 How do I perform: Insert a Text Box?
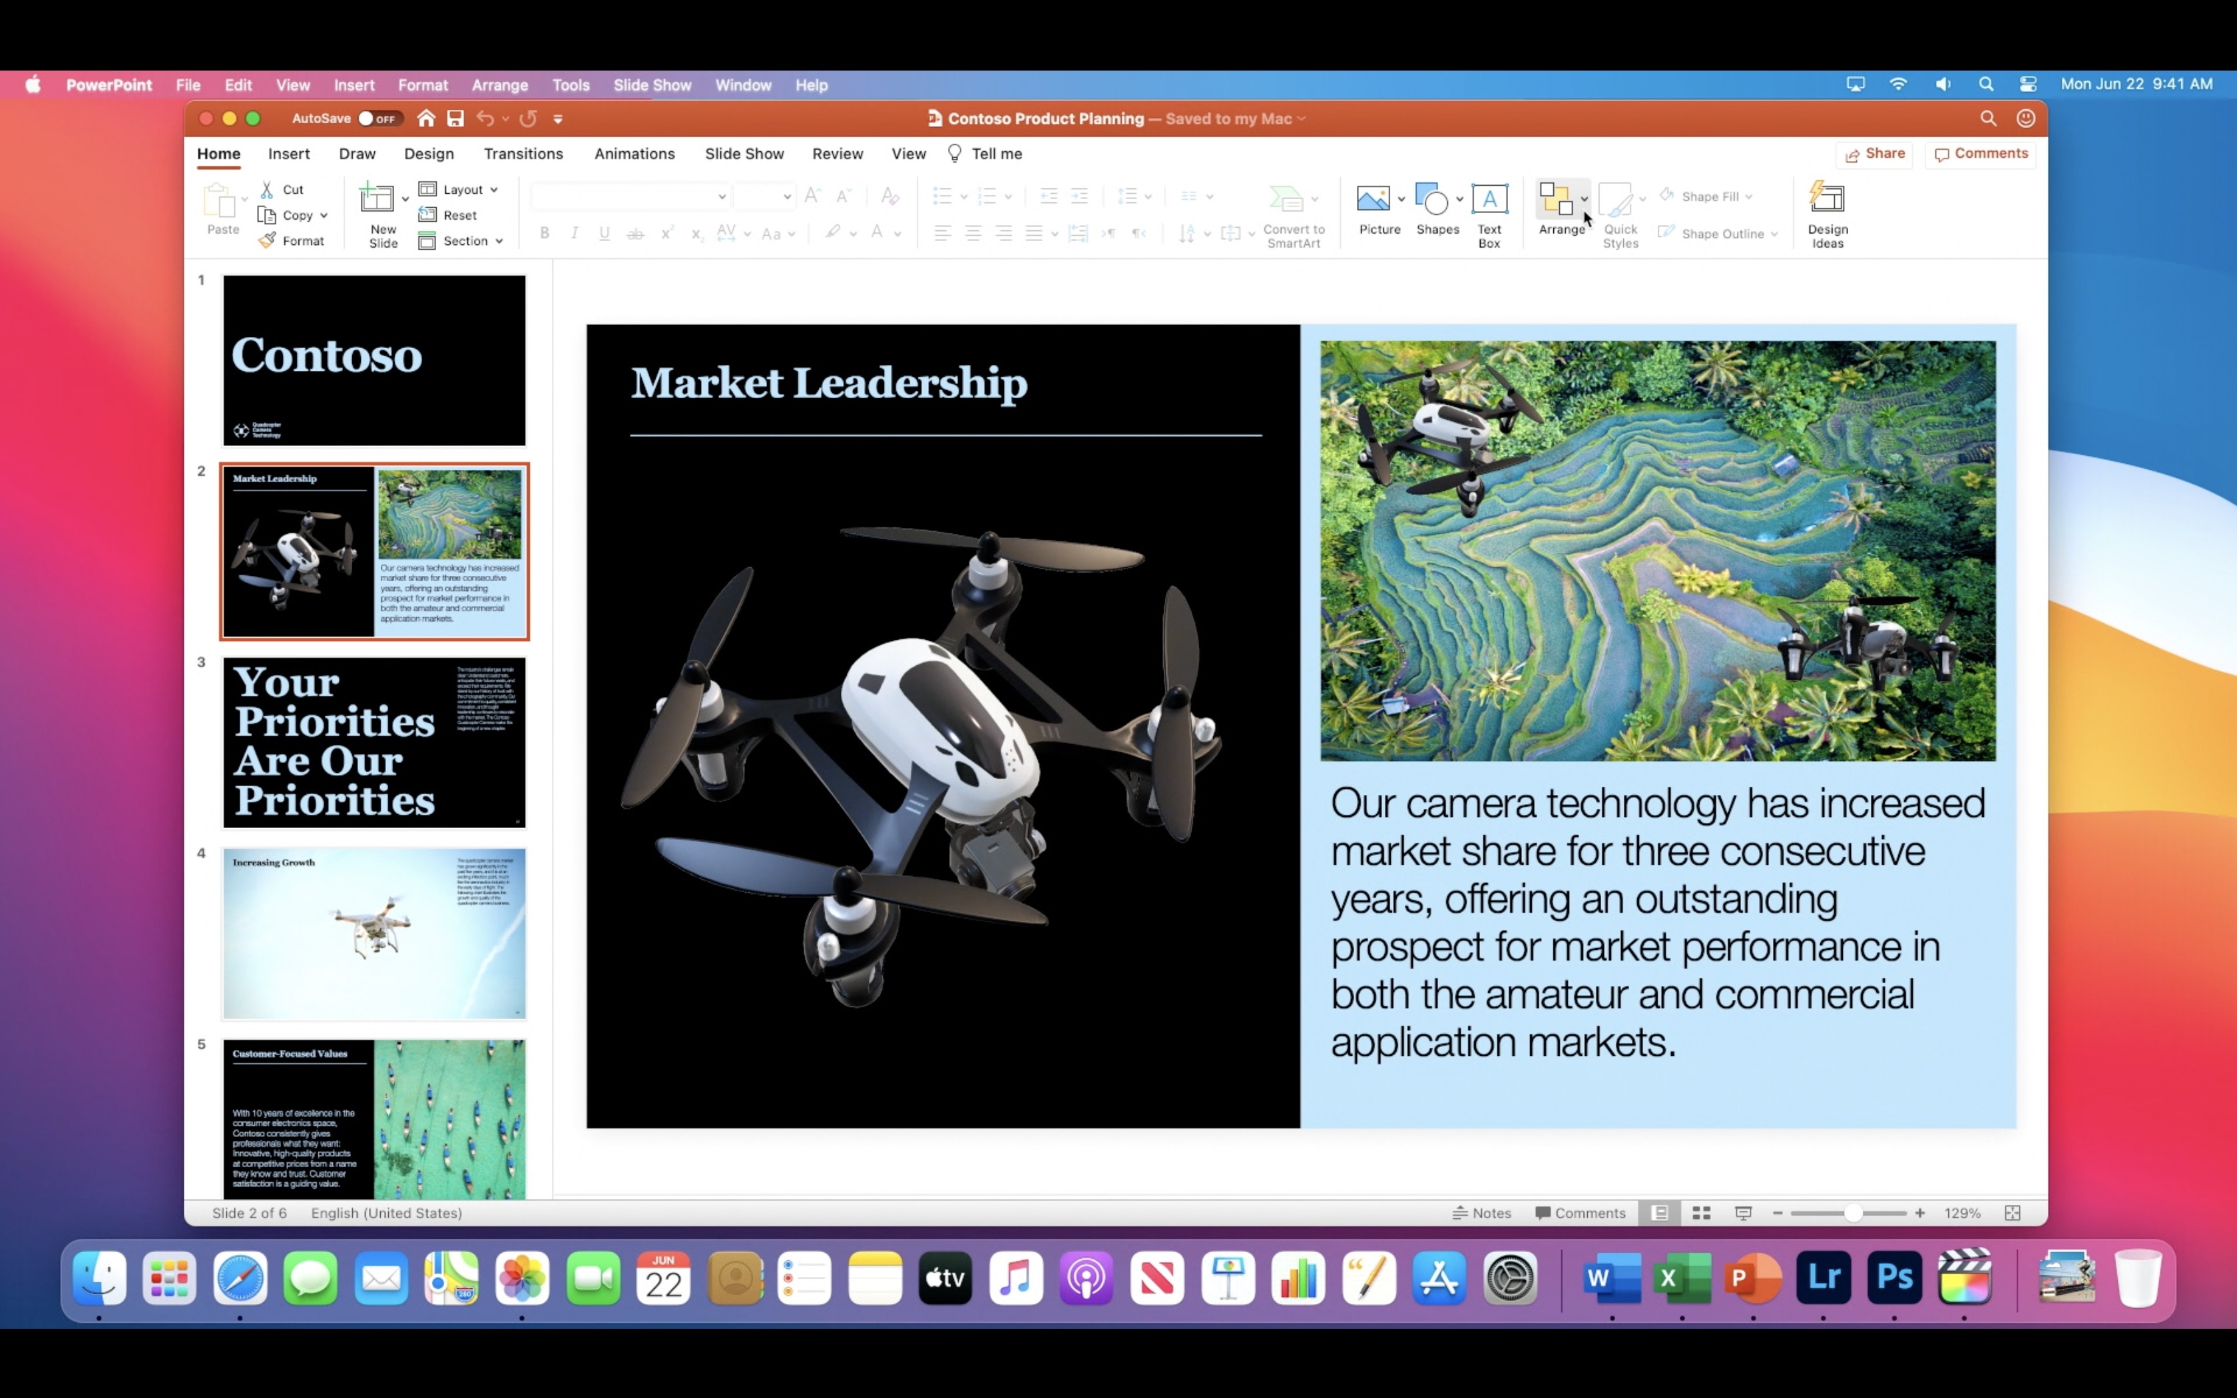(x=1489, y=214)
